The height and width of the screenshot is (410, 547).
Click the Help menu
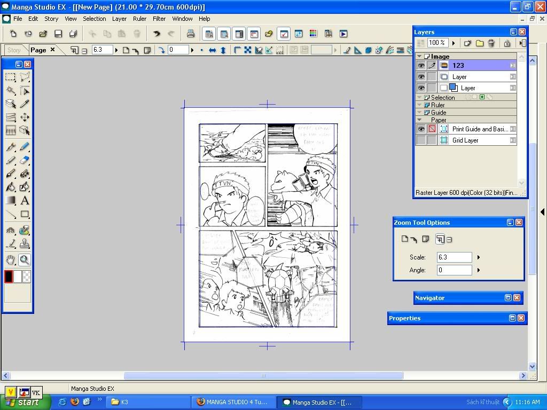[x=205, y=19]
